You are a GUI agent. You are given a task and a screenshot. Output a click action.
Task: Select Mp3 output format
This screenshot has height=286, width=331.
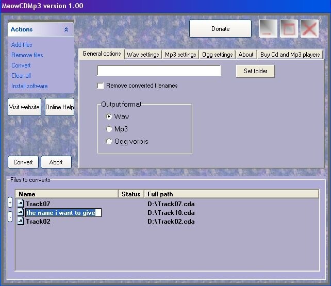click(x=109, y=129)
